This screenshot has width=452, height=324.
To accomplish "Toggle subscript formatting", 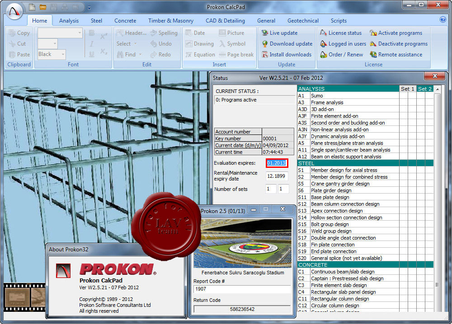I will tap(104, 51).
